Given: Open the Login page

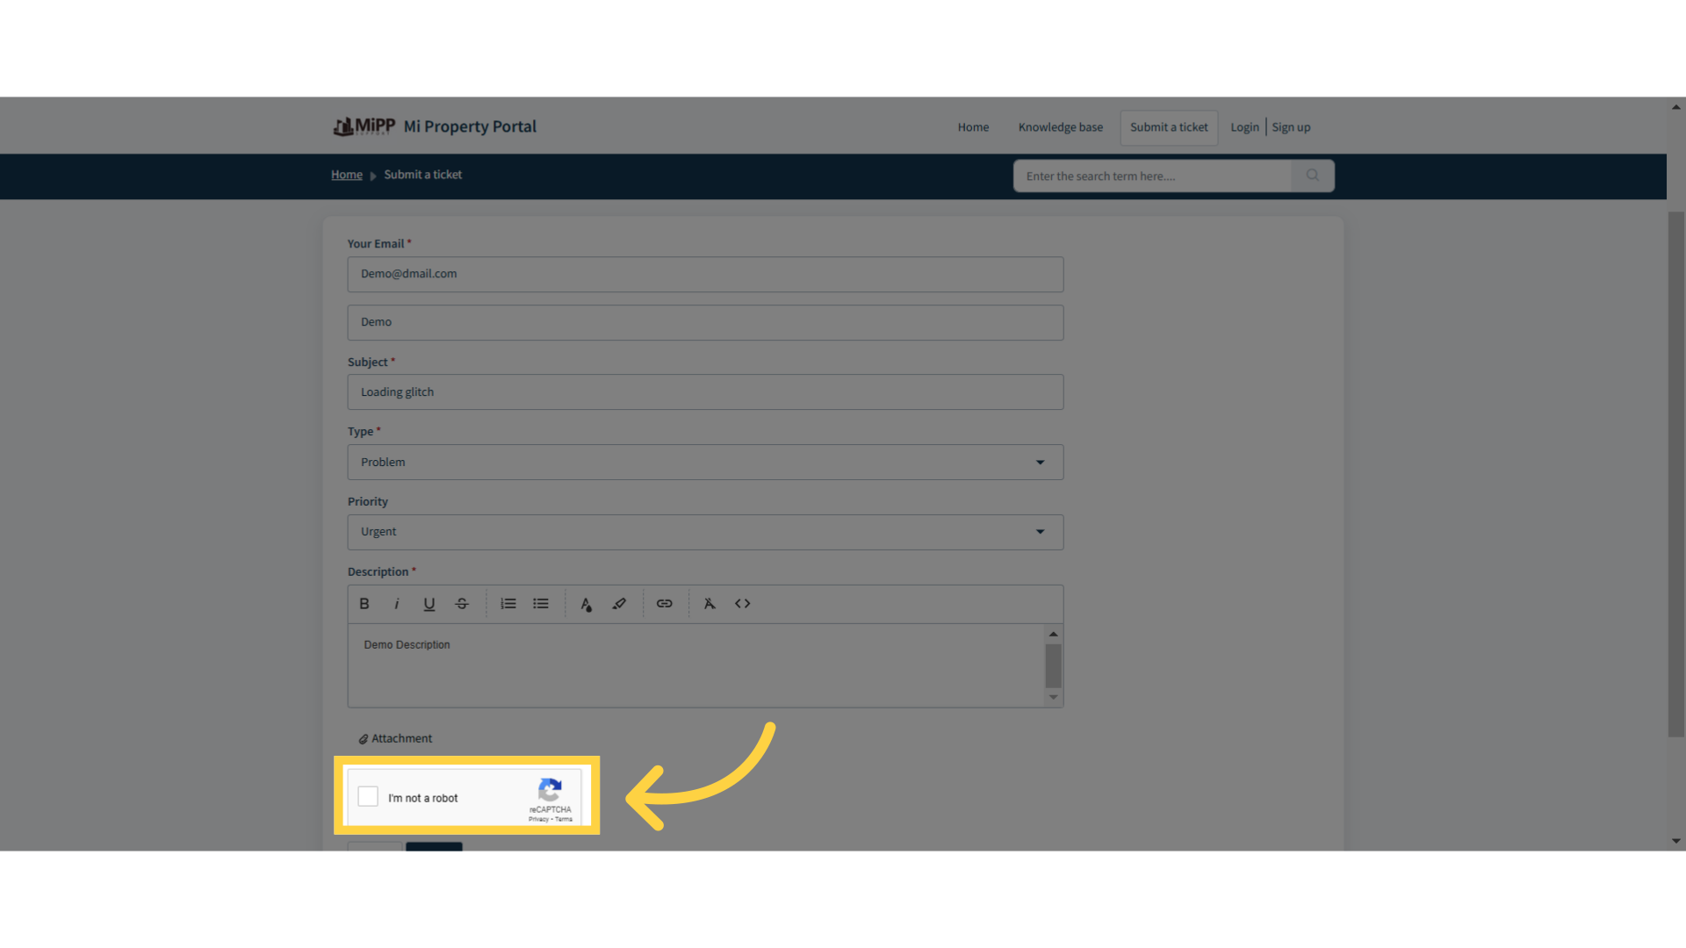Looking at the screenshot, I should click(x=1244, y=127).
